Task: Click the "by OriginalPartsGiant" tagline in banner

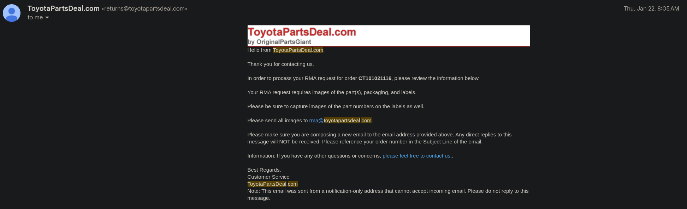Action: click(279, 42)
